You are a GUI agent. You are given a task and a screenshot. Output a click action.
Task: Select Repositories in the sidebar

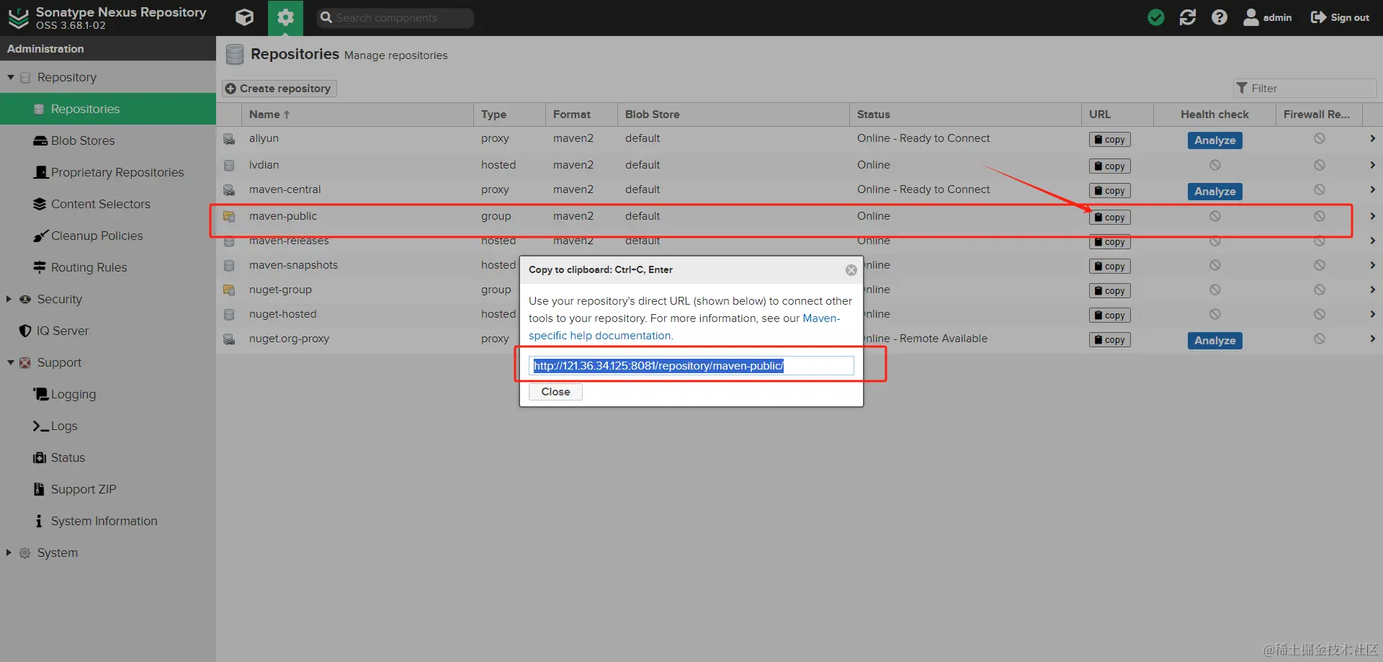click(x=108, y=109)
